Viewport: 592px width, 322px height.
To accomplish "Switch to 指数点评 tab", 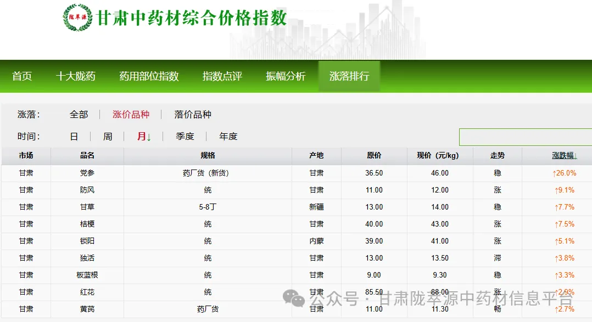I will (x=222, y=76).
